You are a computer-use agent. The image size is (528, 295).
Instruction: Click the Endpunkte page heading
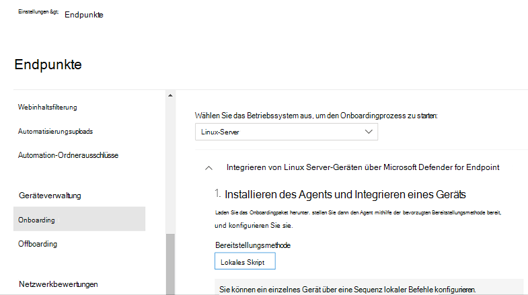pos(47,65)
